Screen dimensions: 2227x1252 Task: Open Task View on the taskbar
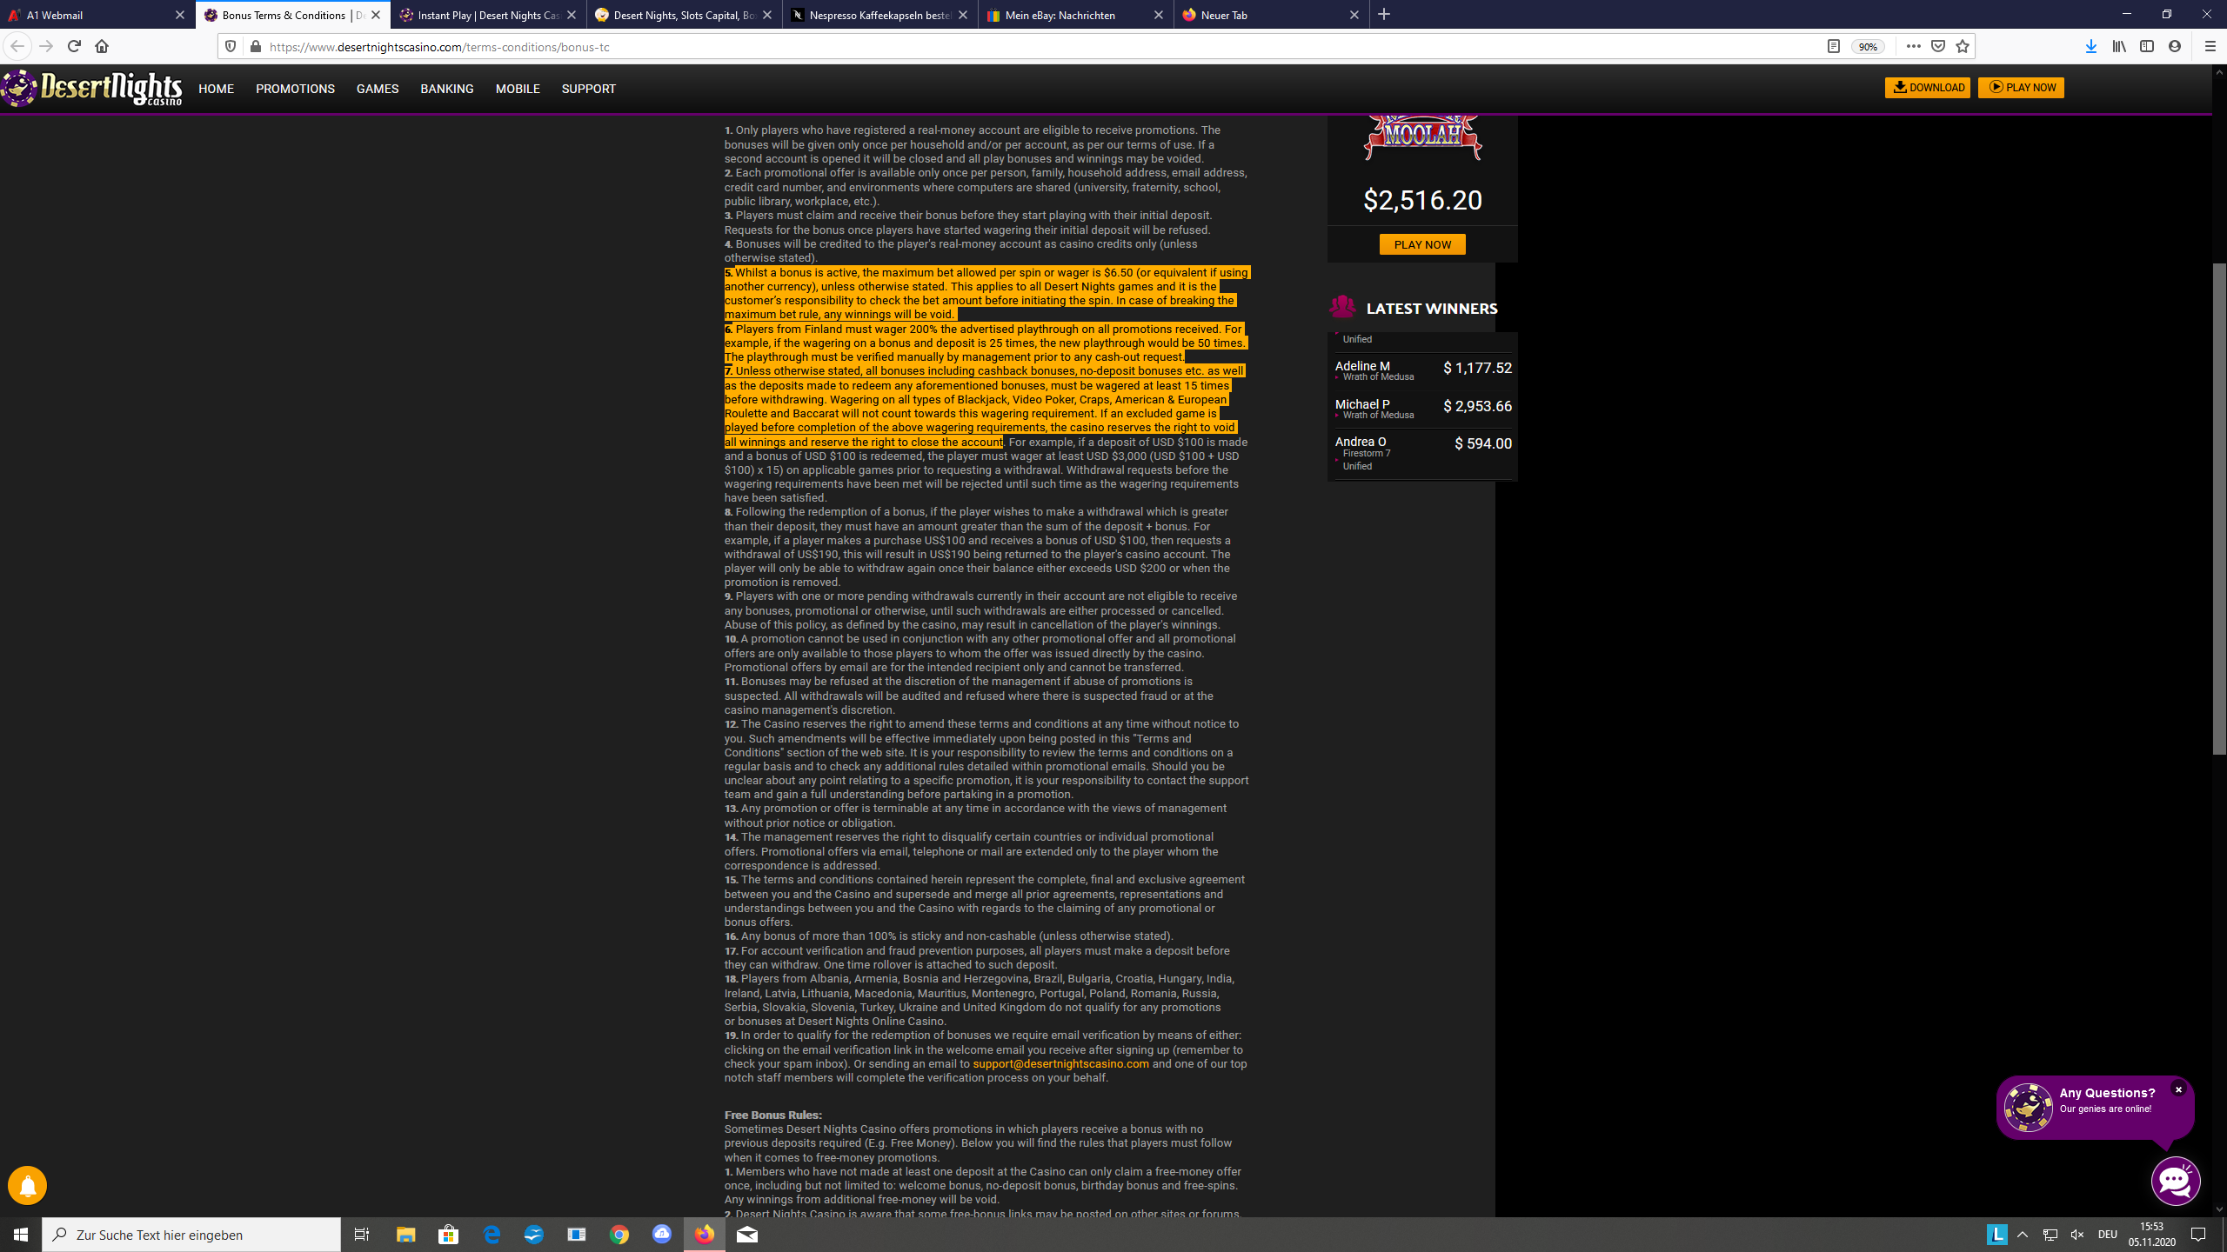point(361,1234)
